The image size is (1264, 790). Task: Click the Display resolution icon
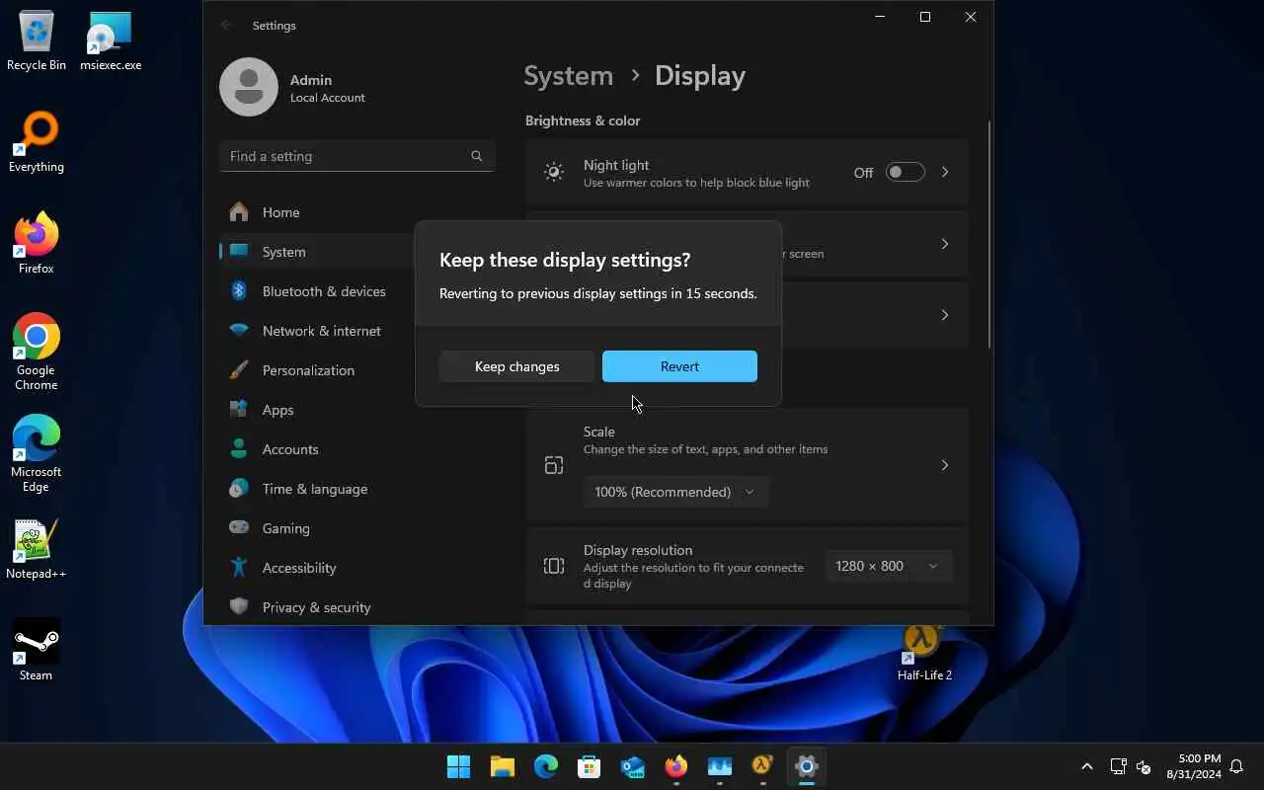coord(554,566)
